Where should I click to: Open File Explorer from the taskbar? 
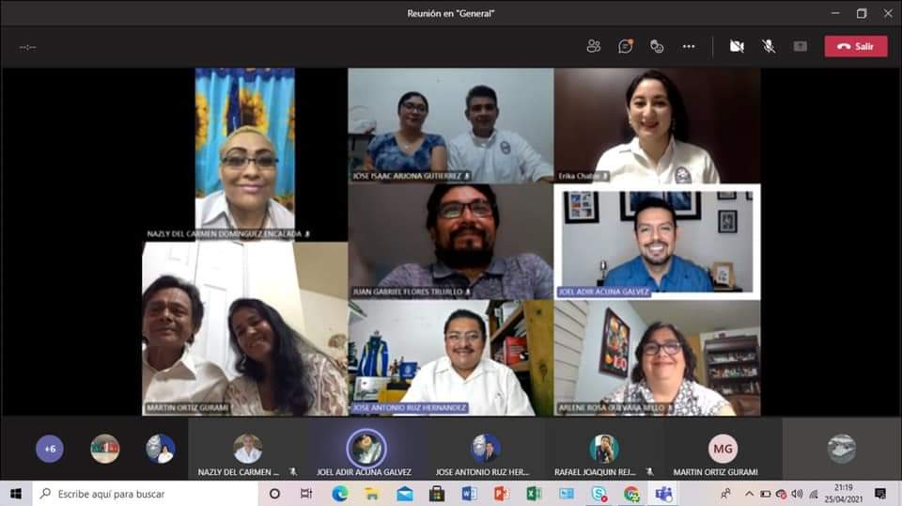[x=372, y=494]
